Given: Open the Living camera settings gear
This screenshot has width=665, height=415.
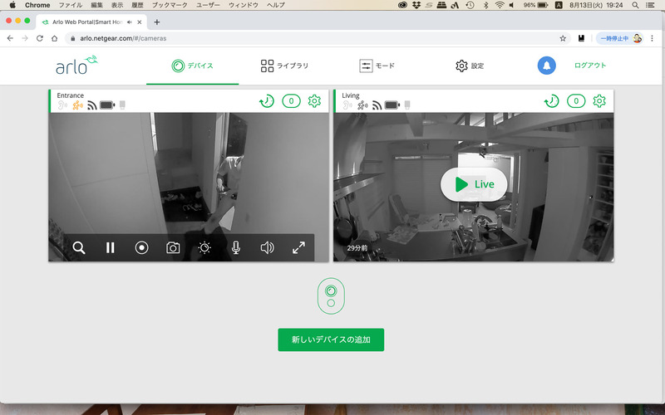Looking at the screenshot, I should tap(599, 101).
